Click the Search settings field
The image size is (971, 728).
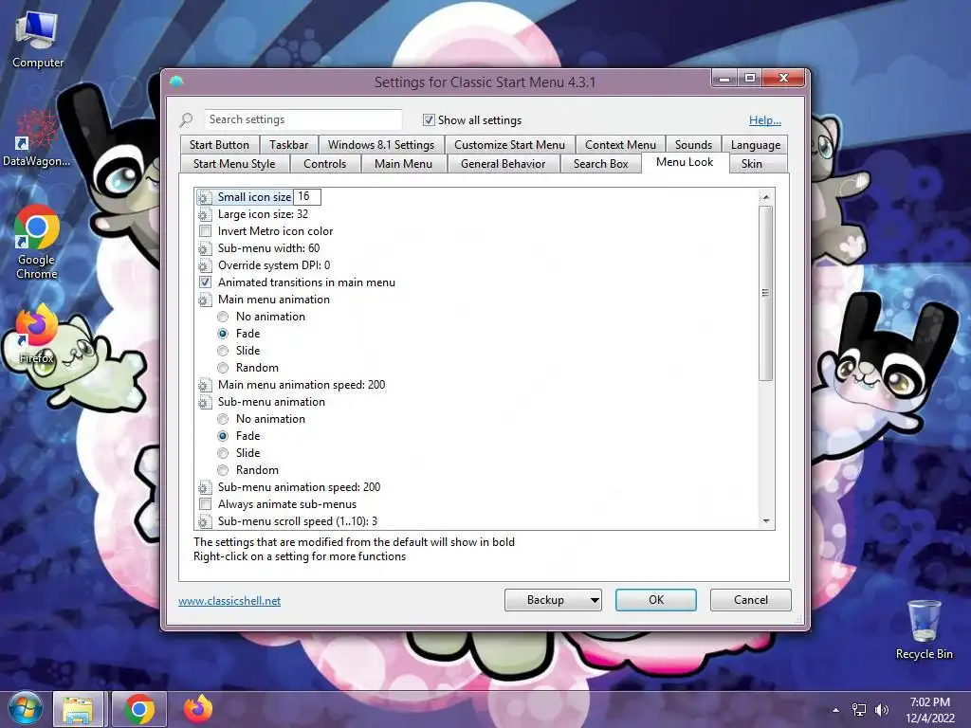(x=302, y=119)
